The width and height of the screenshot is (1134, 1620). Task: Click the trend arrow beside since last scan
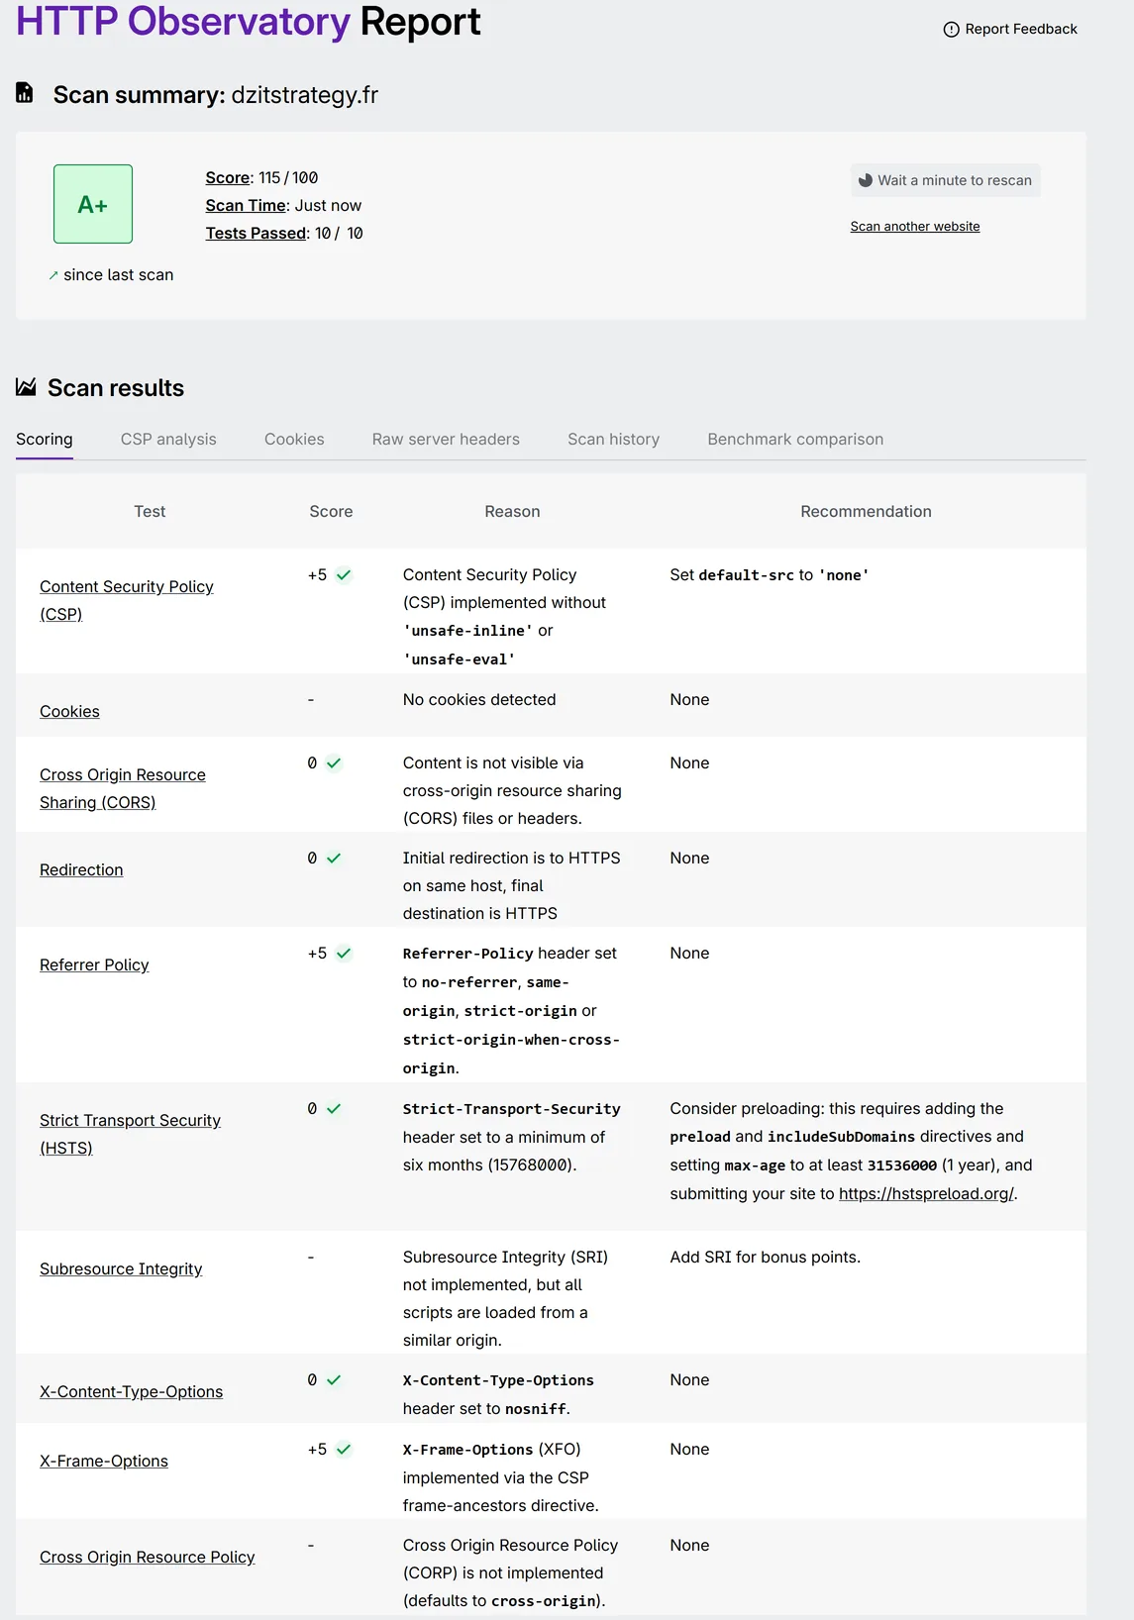point(53,275)
